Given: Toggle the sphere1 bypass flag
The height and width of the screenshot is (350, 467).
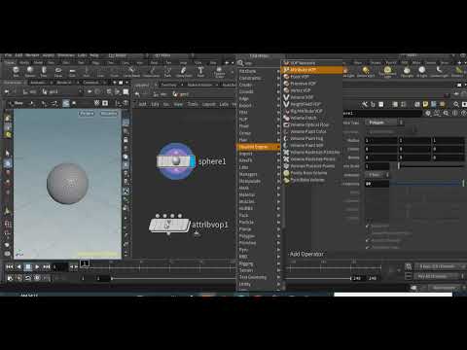Looking at the screenshot, I should (x=160, y=161).
